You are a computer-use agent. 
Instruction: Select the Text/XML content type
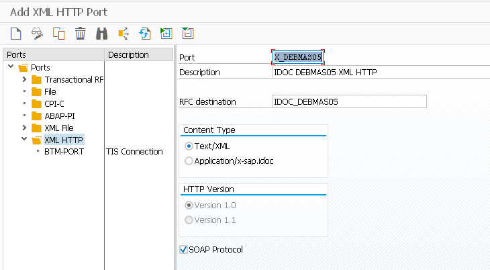[x=189, y=146]
